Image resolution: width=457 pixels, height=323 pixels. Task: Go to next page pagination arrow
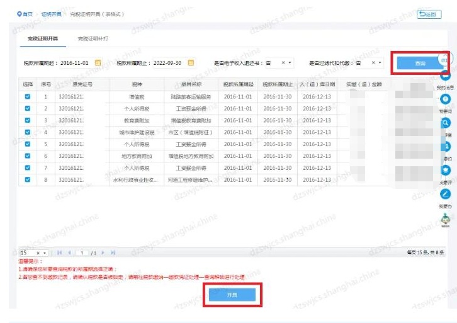[x=103, y=252]
